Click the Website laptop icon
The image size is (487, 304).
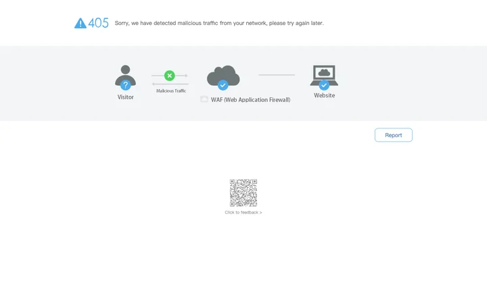click(x=324, y=77)
